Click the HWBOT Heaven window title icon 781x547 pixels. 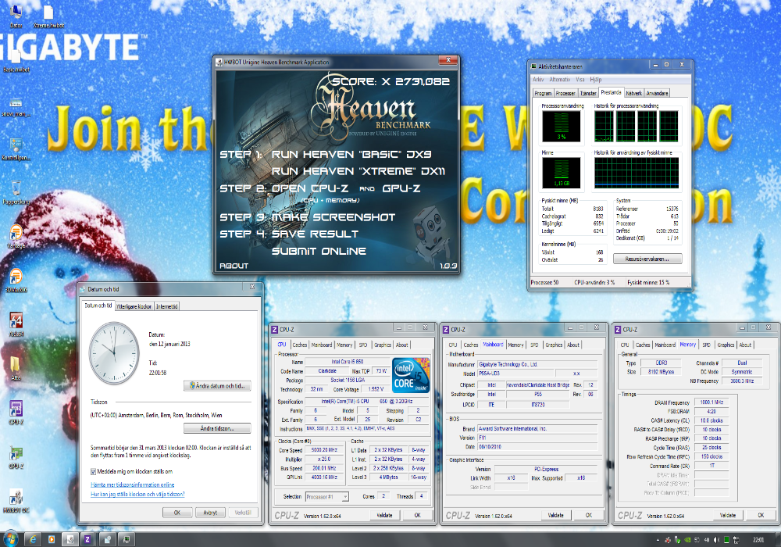(219, 63)
